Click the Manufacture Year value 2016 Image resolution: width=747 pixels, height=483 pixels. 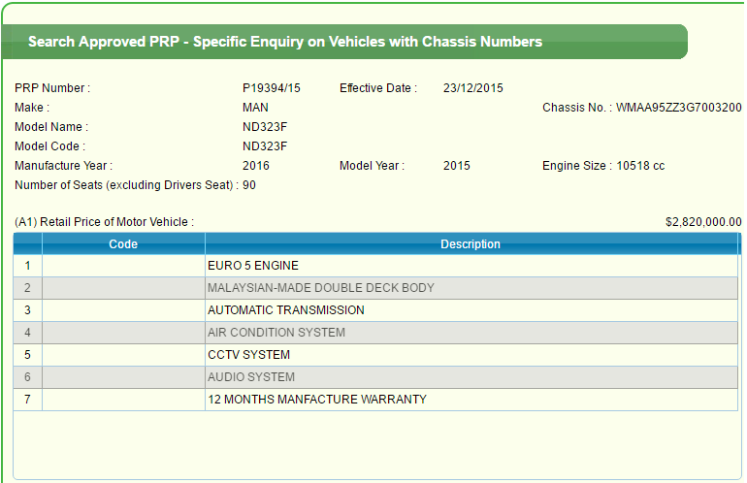[256, 166]
